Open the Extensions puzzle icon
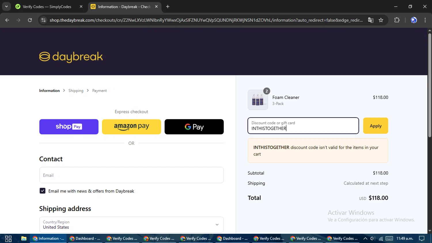 (397, 20)
